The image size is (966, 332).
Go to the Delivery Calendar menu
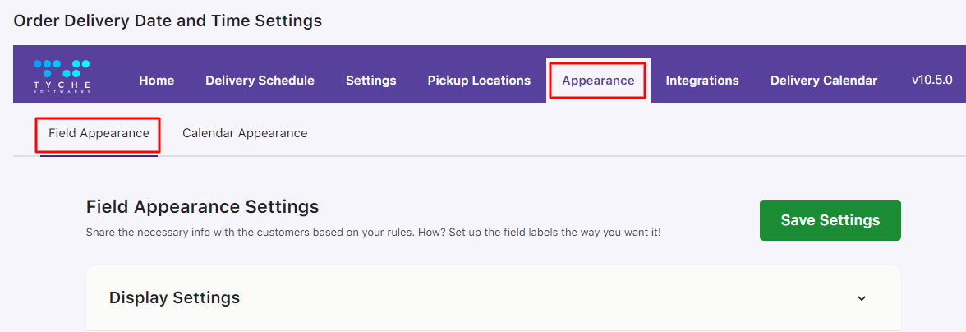pyautogui.click(x=823, y=81)
